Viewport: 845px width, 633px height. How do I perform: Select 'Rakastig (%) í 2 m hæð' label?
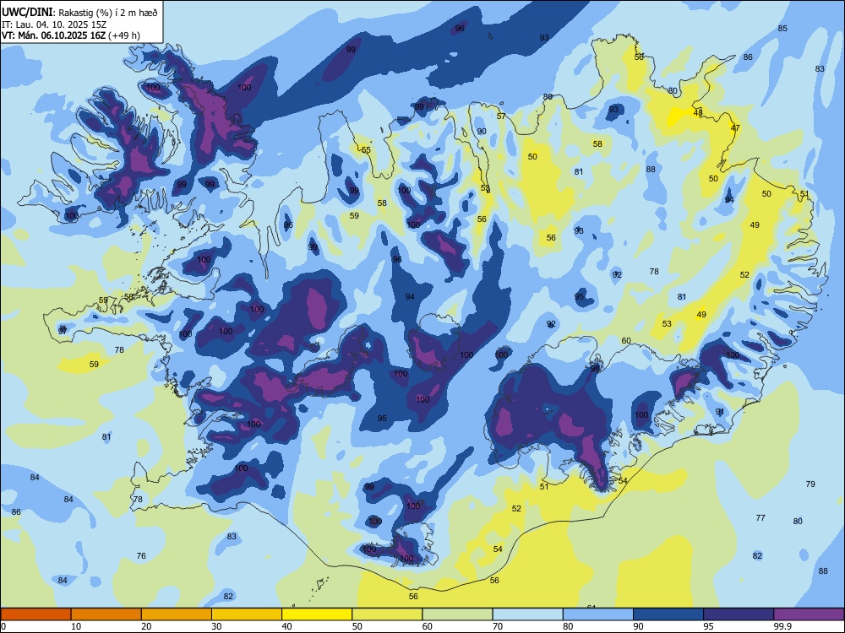pyautogui.click(x=108, y=13)
